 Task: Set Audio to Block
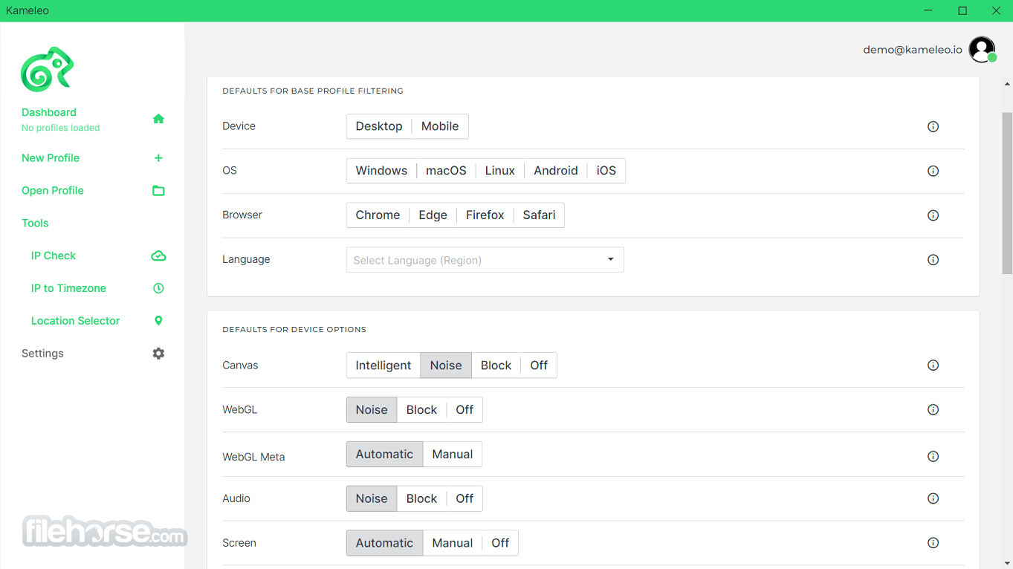421,499
